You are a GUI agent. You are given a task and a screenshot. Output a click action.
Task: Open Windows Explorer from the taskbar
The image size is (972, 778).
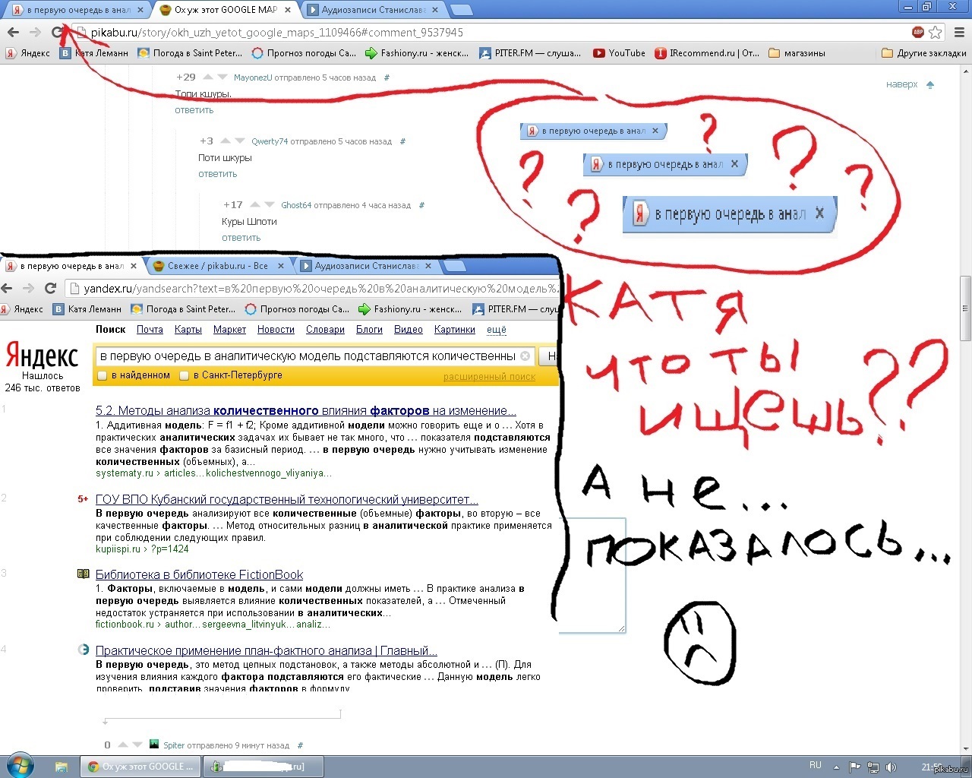[62, 767]
